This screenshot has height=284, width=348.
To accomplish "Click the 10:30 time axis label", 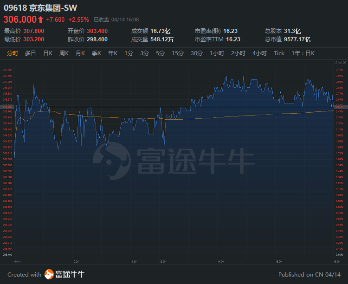I will tap(76, 262).
